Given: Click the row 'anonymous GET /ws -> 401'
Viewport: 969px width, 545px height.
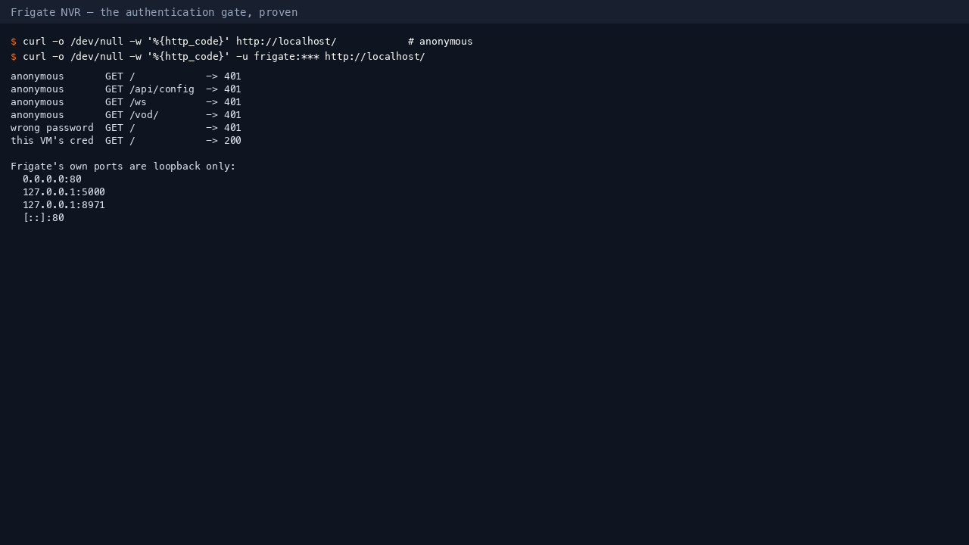Looking at the screenshot, I should click(126, 102).
